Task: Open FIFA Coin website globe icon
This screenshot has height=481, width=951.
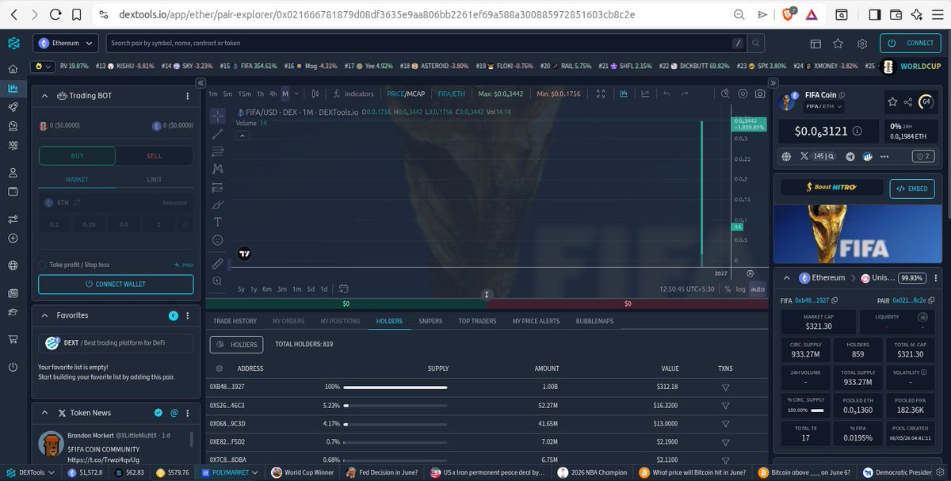Action: (786, 157)
